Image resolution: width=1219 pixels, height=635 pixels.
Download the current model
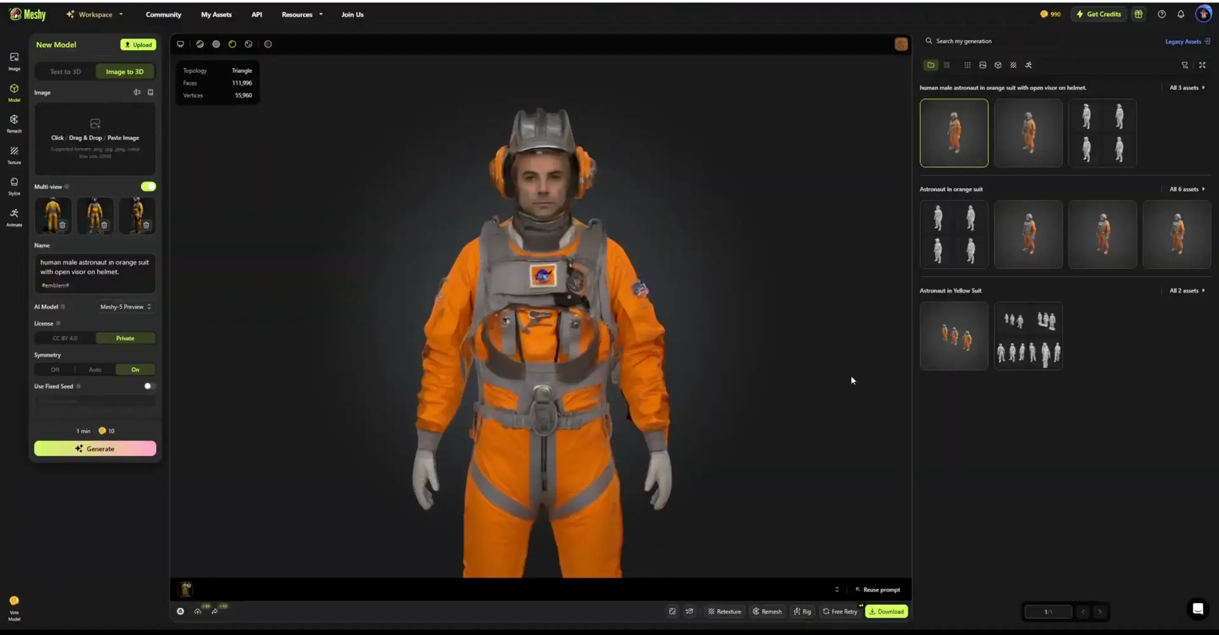click(x=886, y=611)
